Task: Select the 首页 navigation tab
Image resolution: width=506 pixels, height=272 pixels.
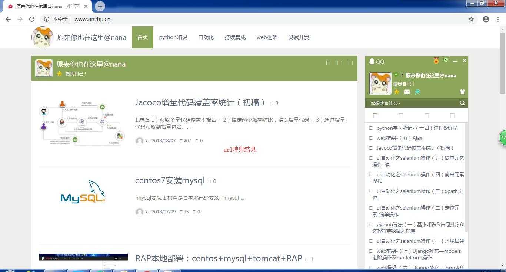Action: click(x=143, y=37)
